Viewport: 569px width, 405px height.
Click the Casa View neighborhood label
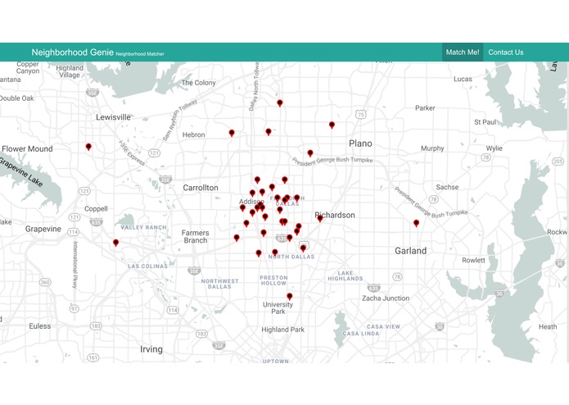384,326
